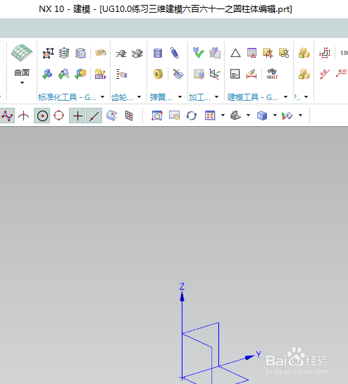This screenshot has height=384, width=348.
Task: Open the orient view dropdown arrow
Action: tap(249, 115)
